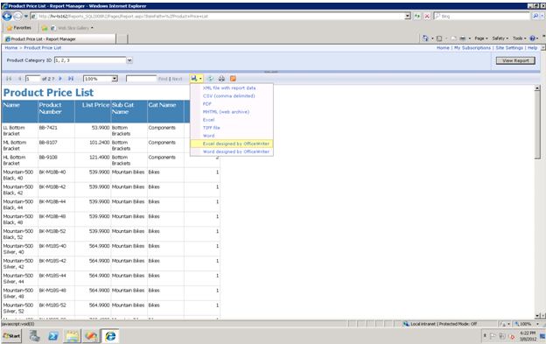Open the Page menu dropdown
Image resolution: width=546 pixels, height=344 pixels.
coord(481,39)
